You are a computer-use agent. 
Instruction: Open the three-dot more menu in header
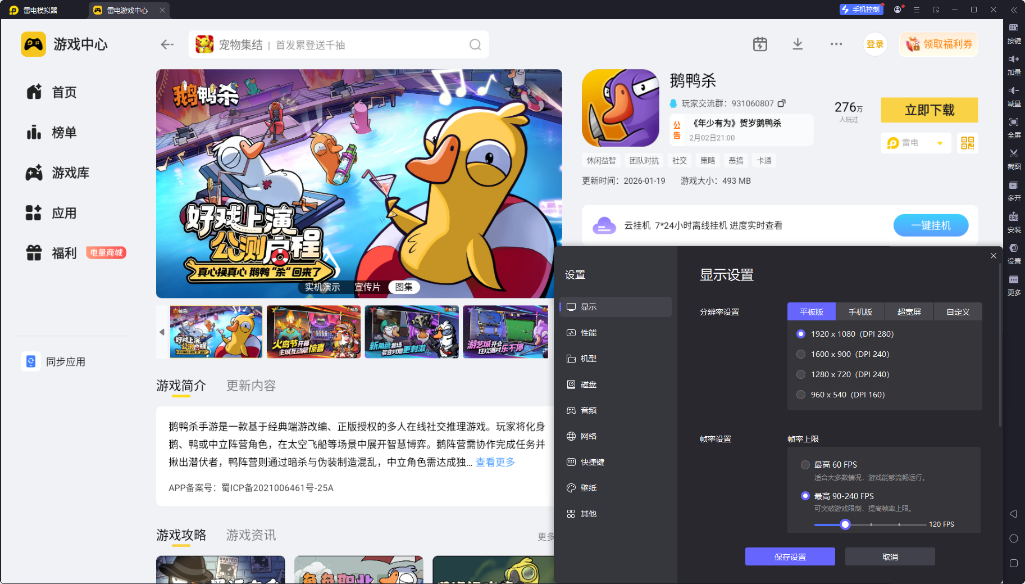(836, 44)
